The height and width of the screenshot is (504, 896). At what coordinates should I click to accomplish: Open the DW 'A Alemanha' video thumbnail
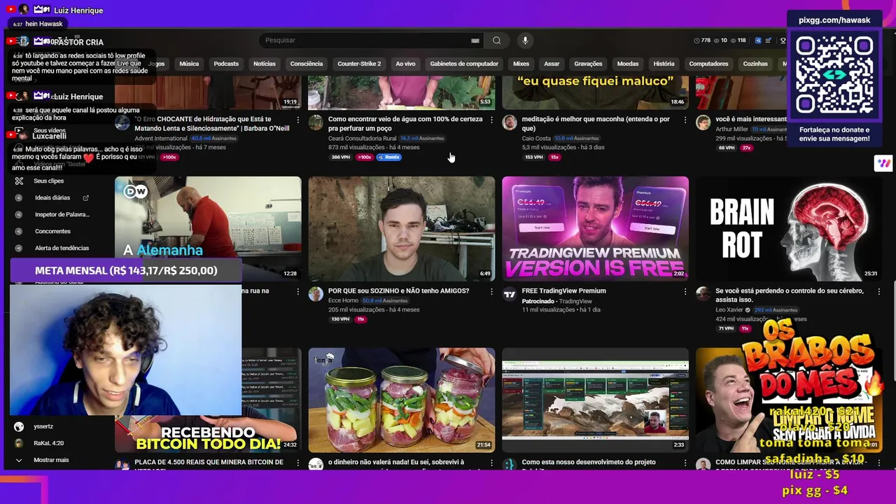click(x=208, y=228)
